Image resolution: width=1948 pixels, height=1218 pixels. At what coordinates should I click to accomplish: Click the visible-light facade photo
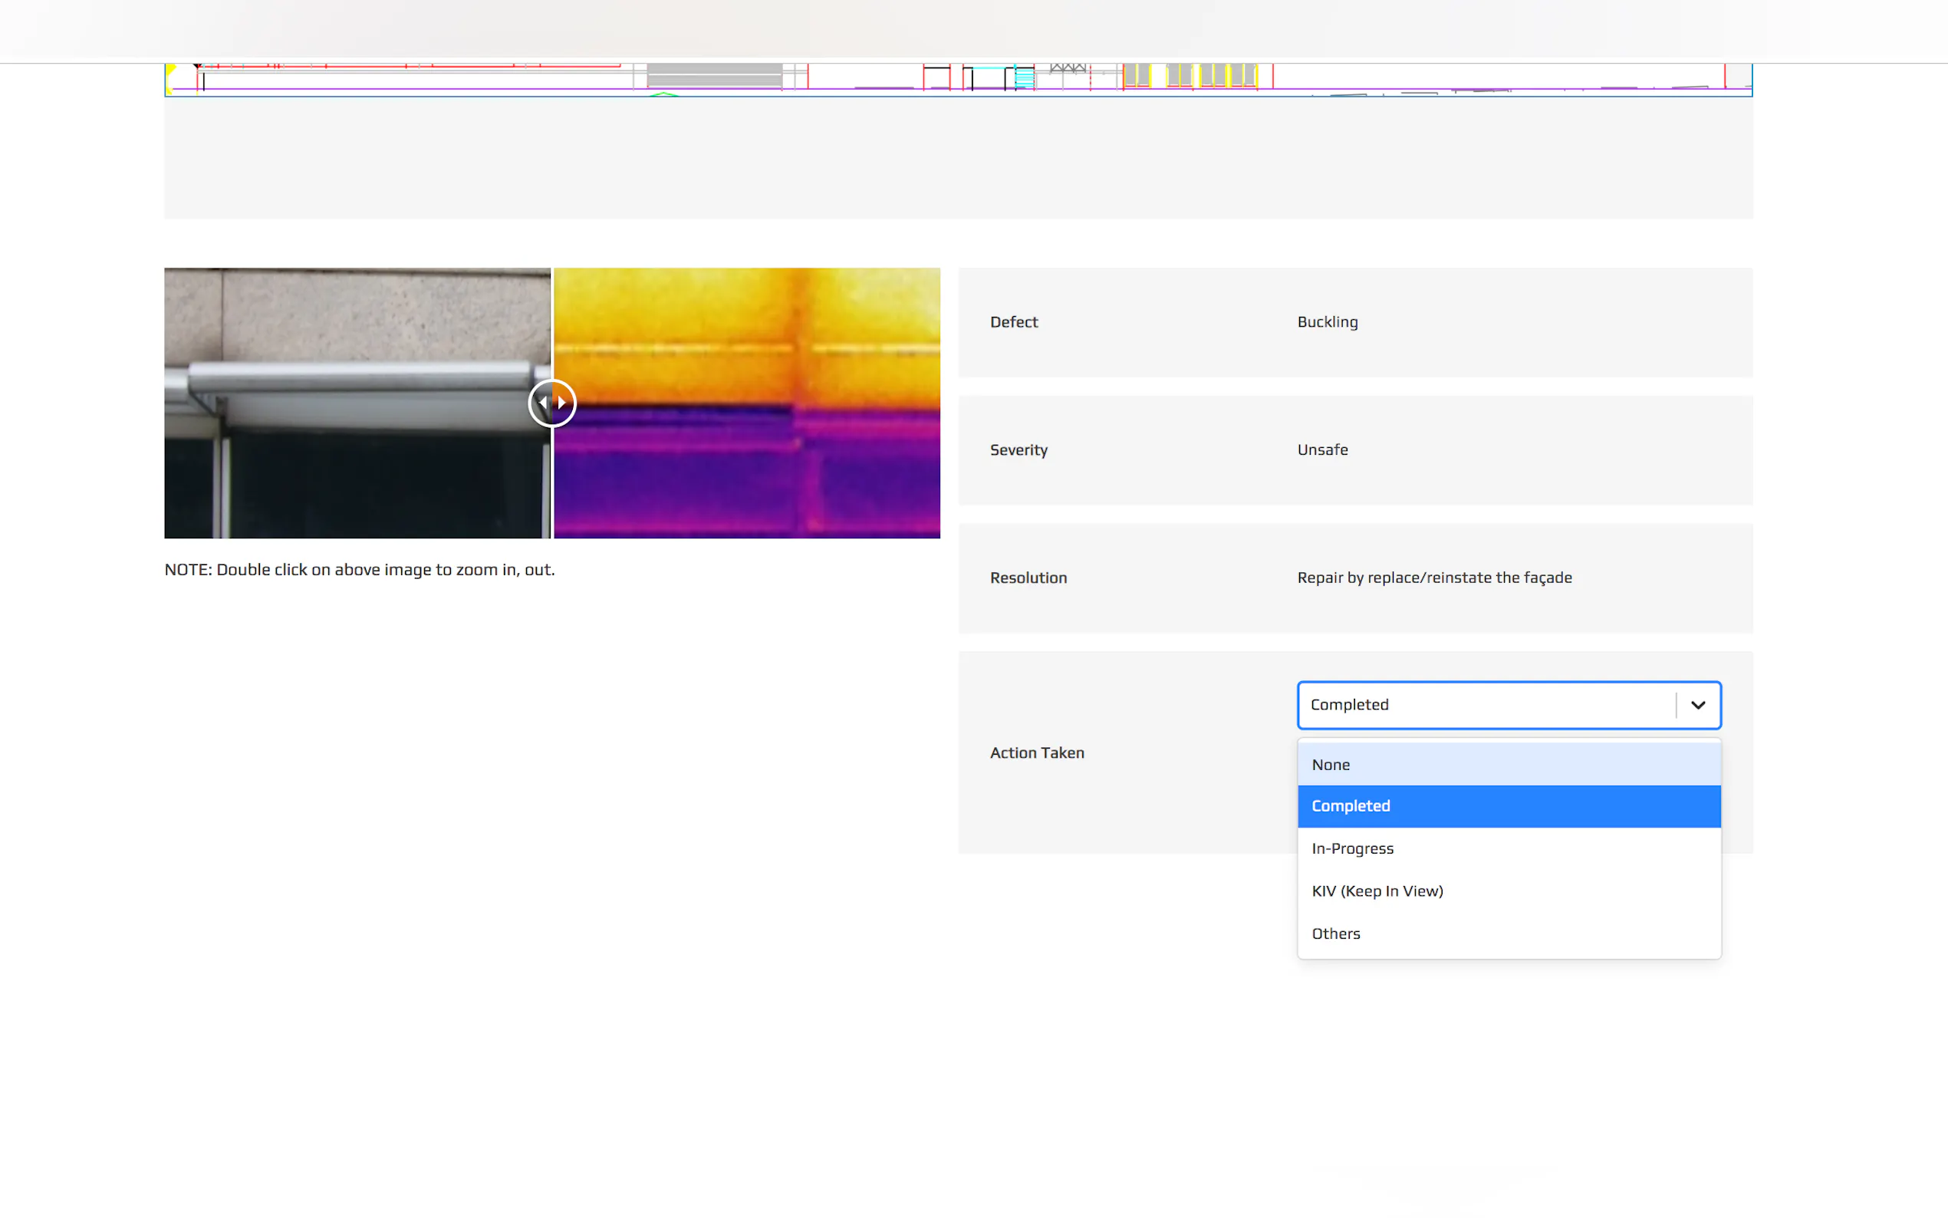[357, 403]
